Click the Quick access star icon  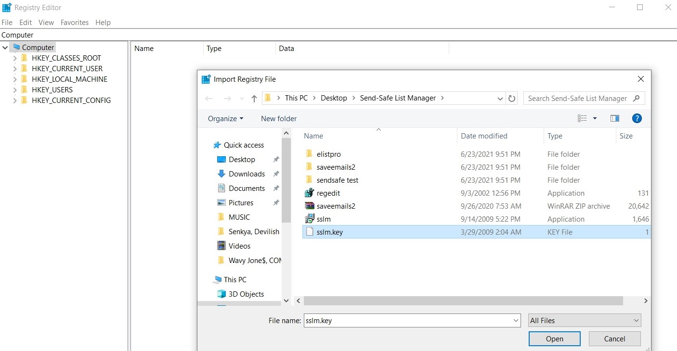point(218,145)
